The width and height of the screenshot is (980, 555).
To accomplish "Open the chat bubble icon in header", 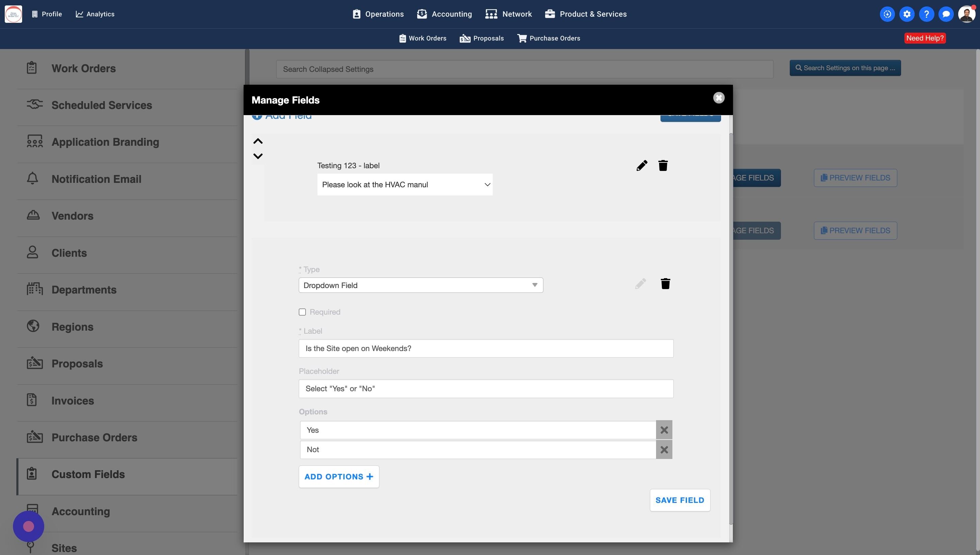I will (x=946, y=14).
